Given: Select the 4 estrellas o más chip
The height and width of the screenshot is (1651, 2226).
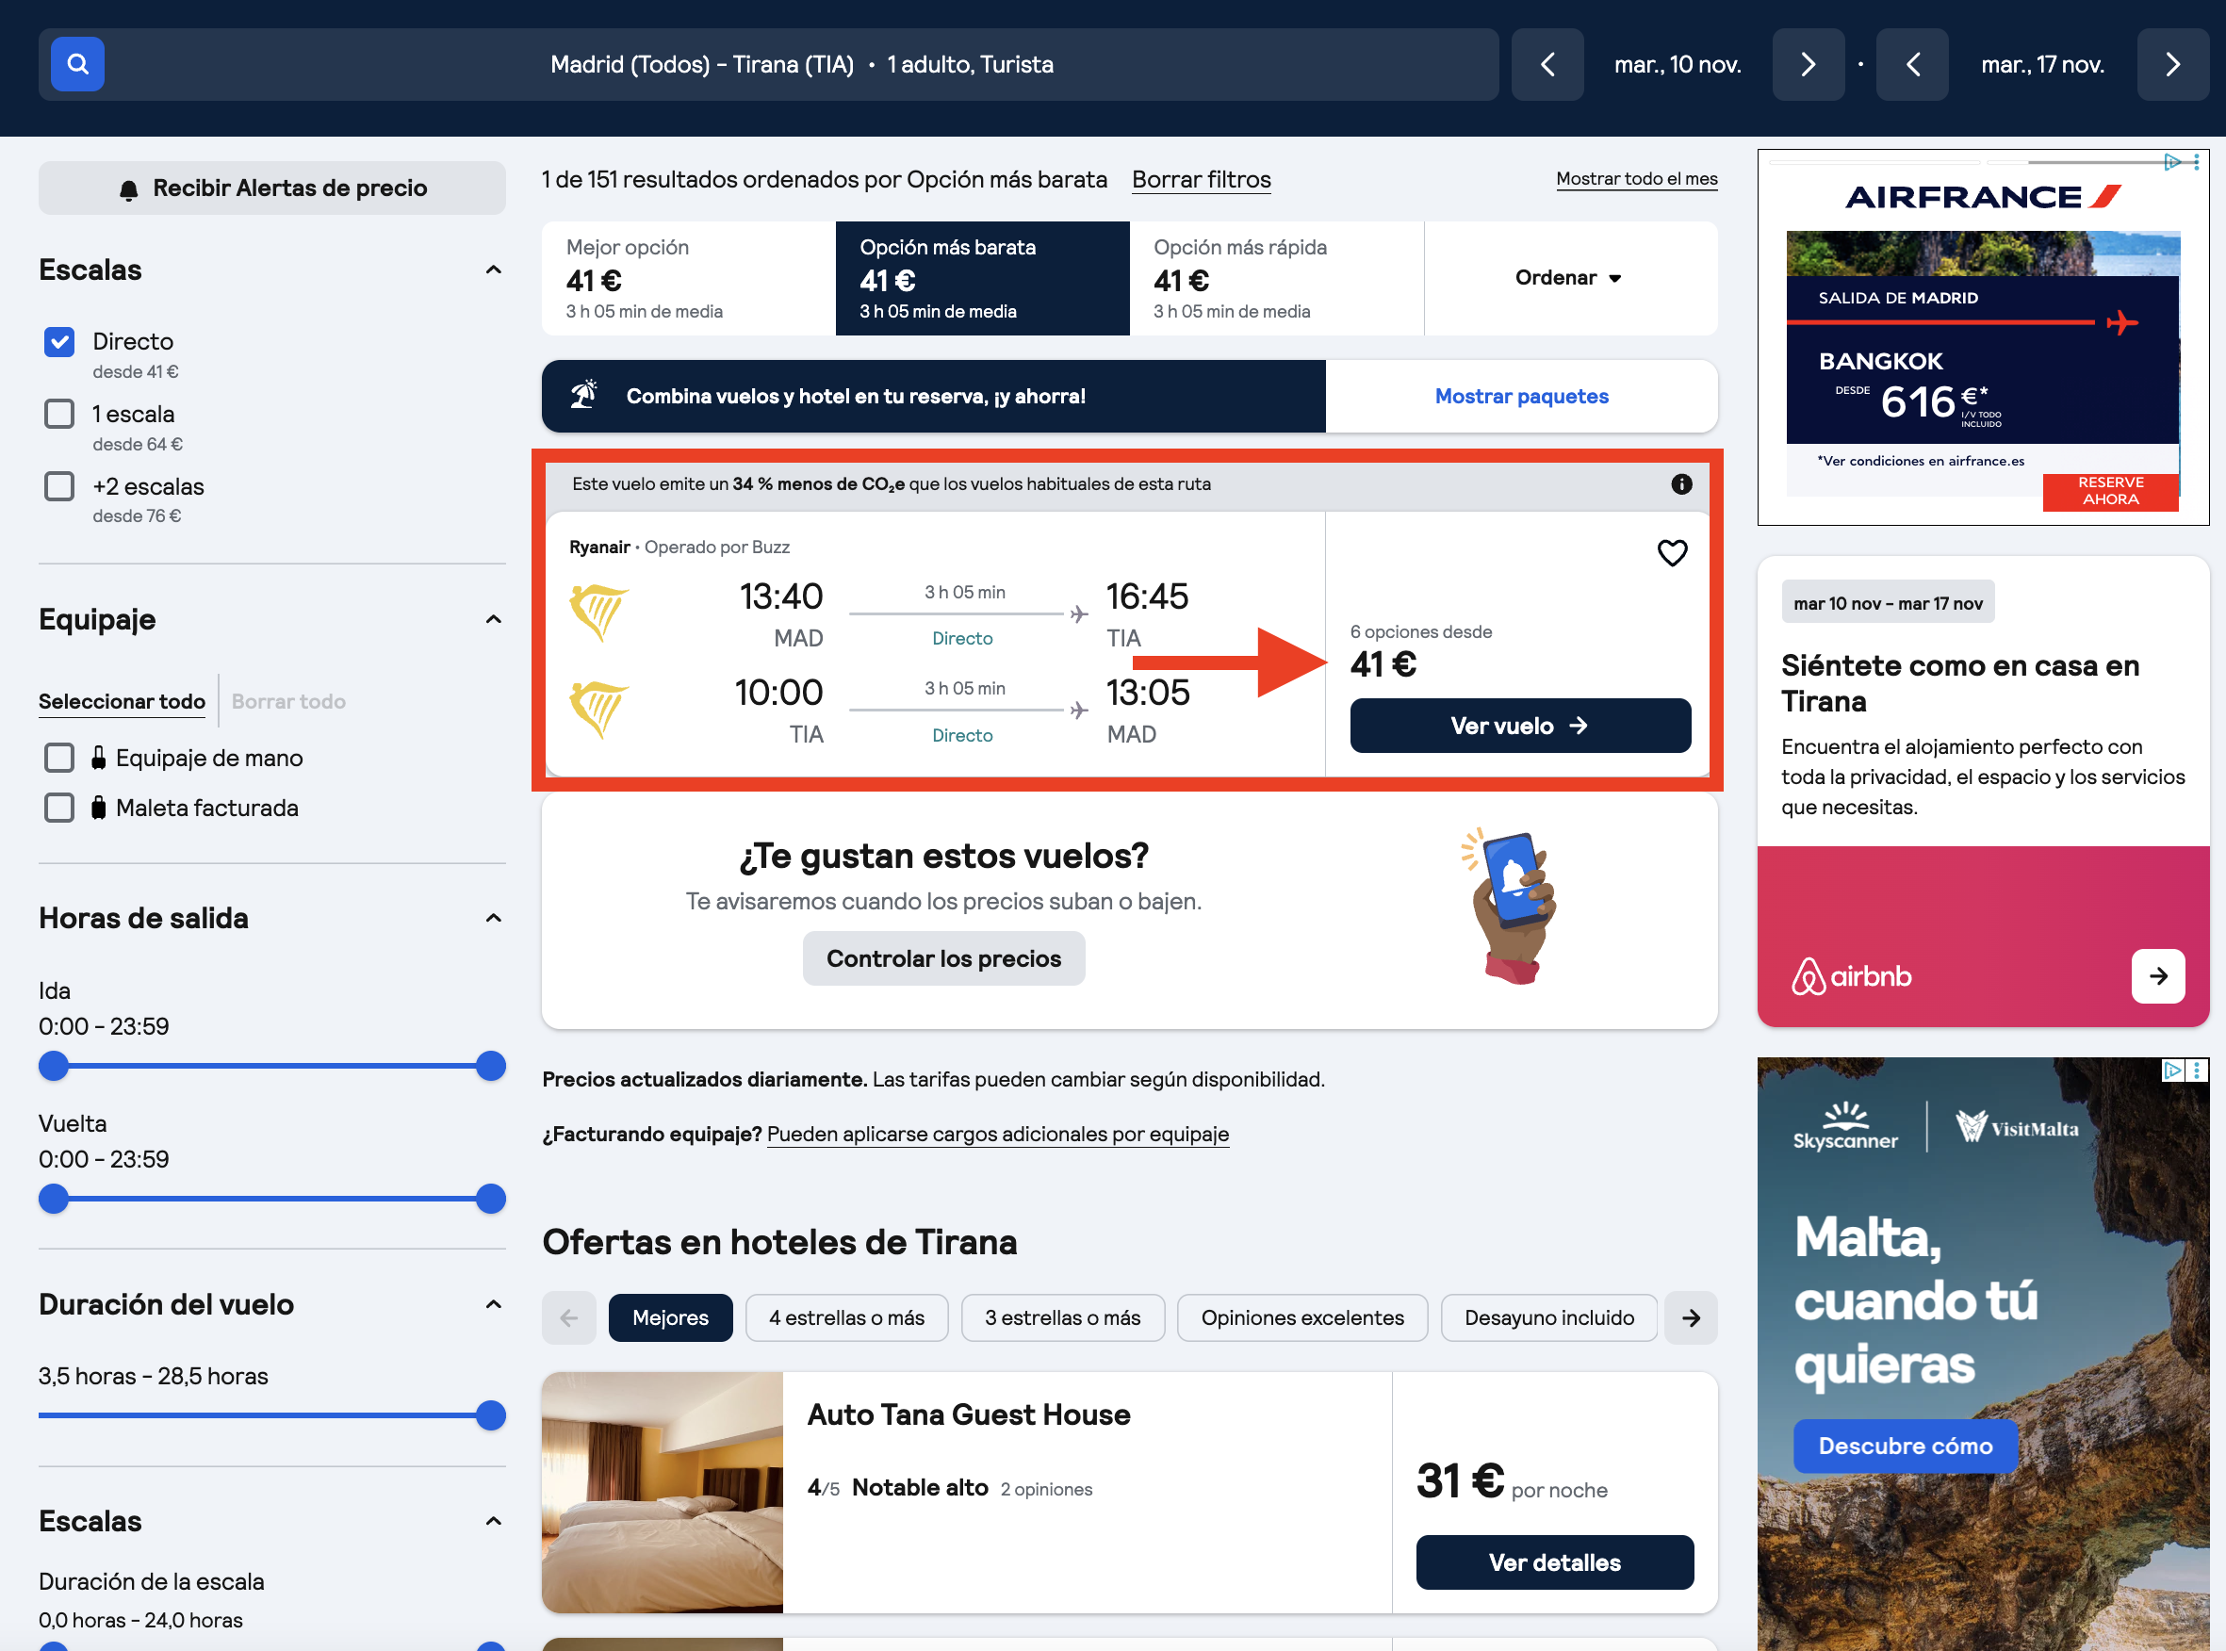Looking at the screenshot, I should 845,1318.
